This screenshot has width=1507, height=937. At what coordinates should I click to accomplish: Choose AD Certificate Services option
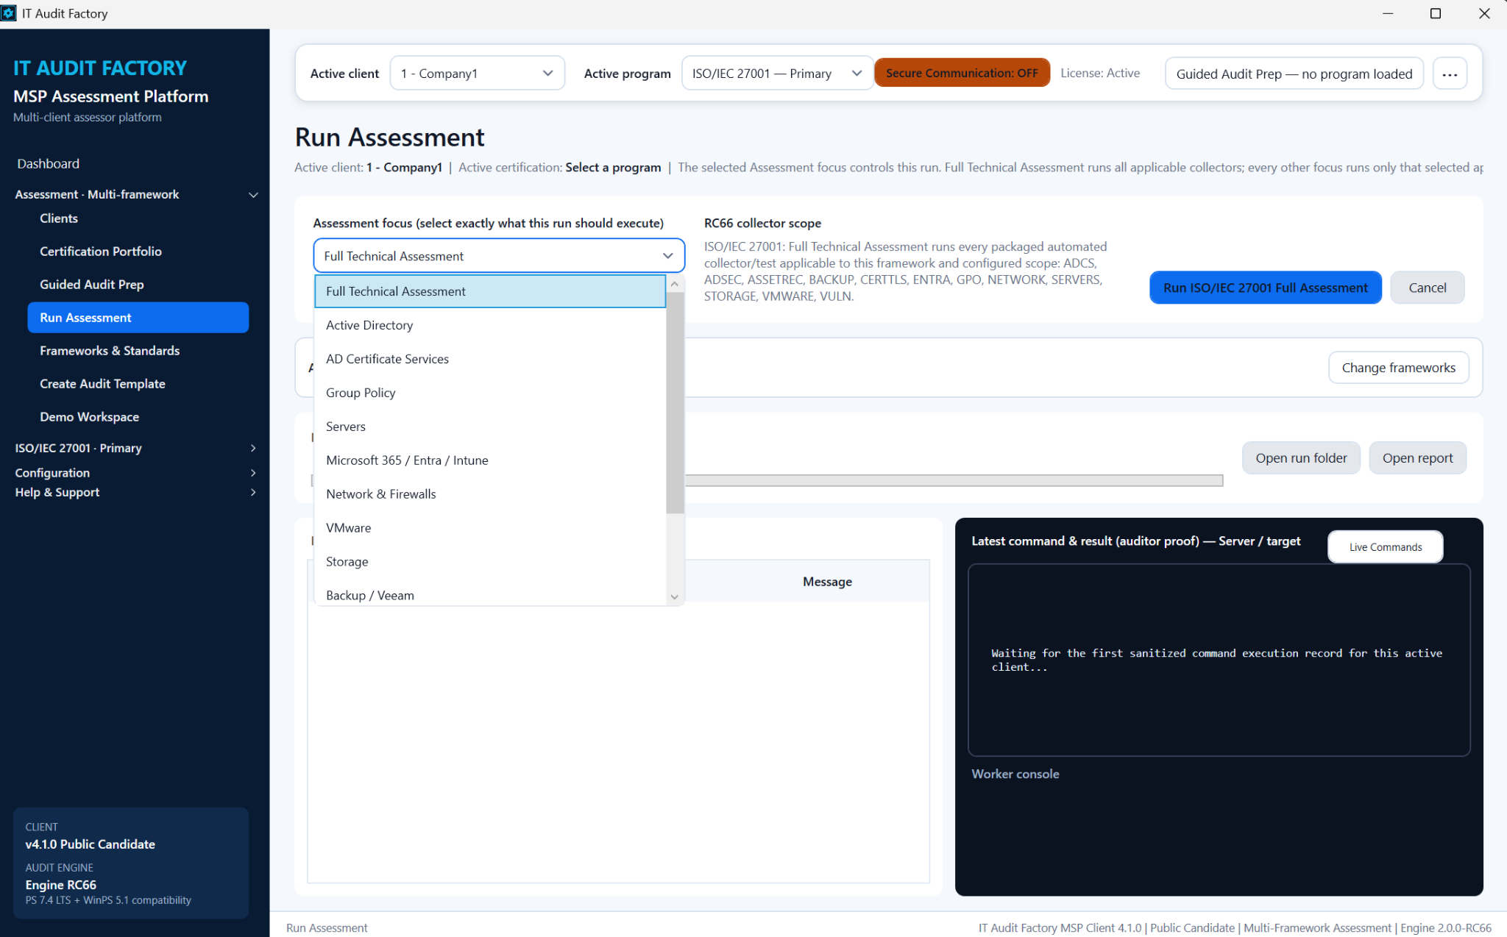coord(490,359)
